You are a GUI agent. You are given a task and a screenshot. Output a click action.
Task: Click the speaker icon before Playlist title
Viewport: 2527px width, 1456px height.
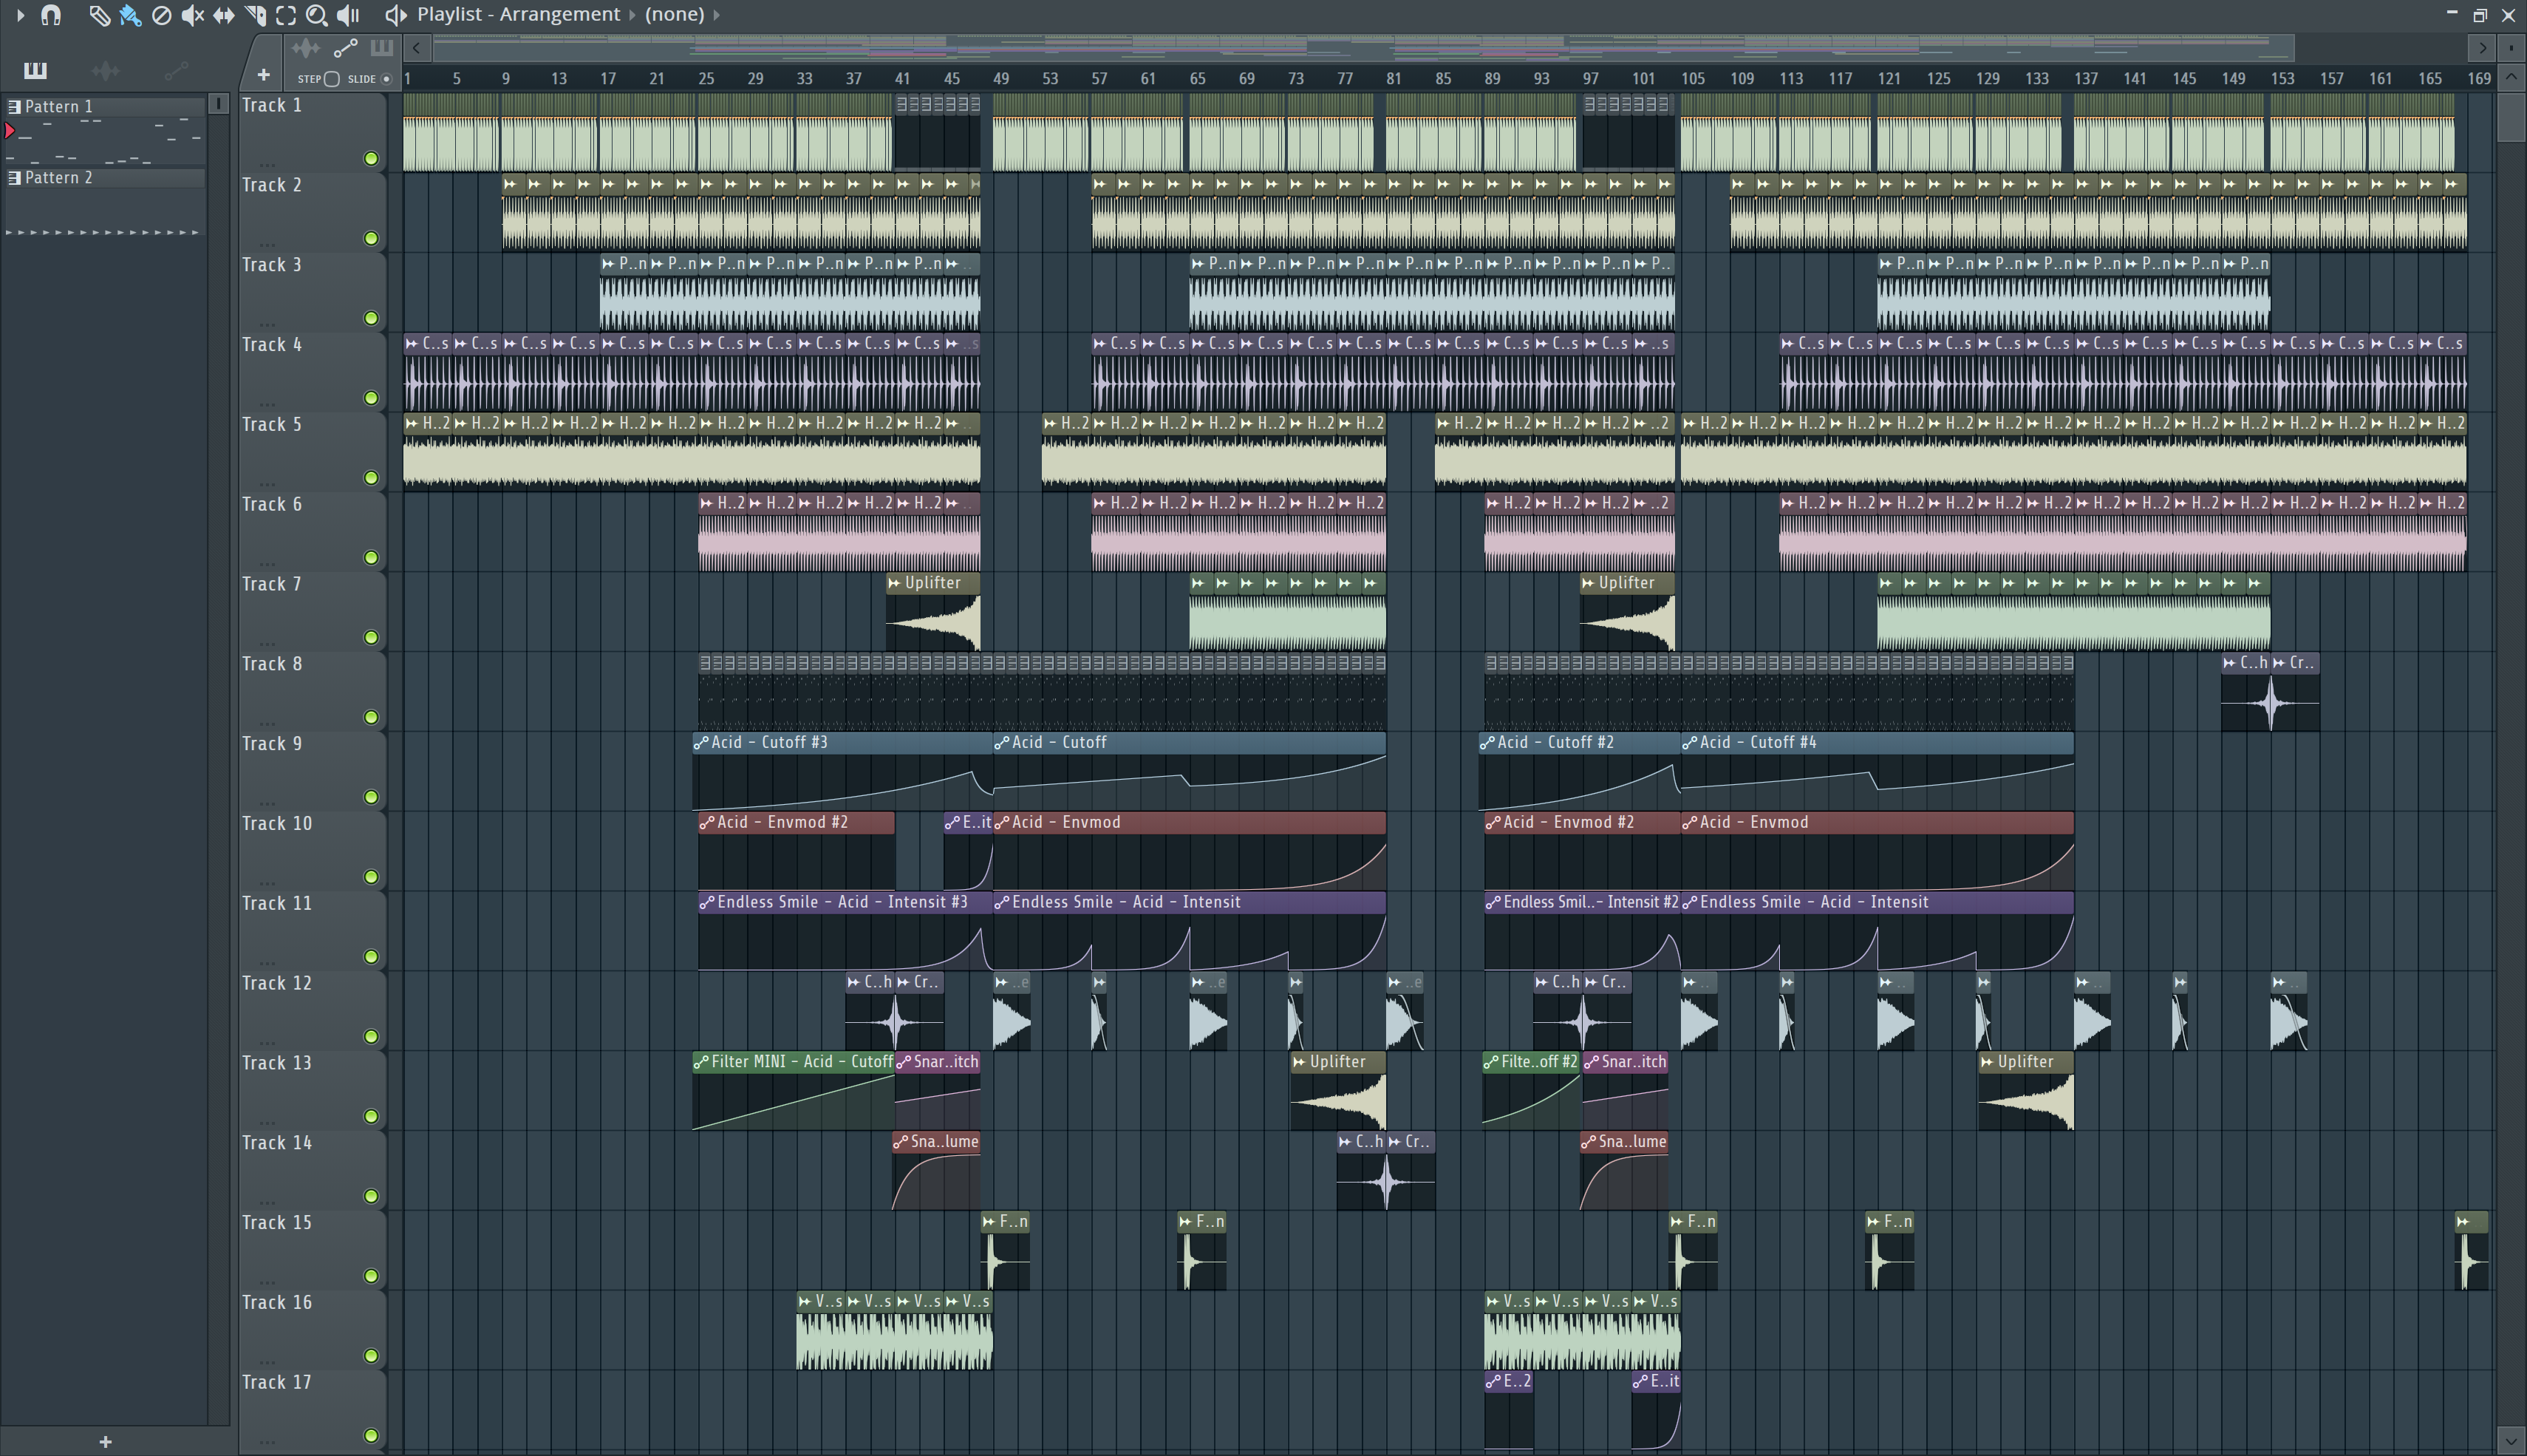coord(396,15)
